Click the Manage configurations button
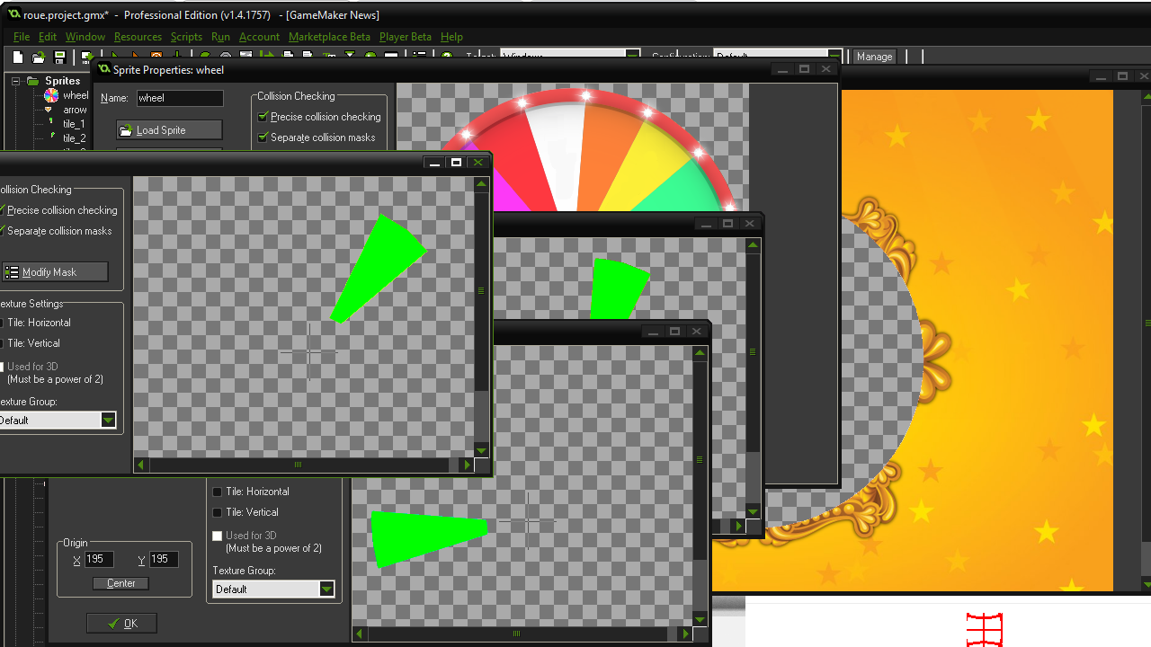The width and height of the screenshot is (1151, 647). tap(874, 57)
